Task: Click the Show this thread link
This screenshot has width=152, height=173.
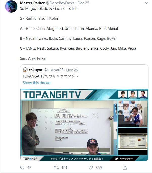Action: point(37,83)
